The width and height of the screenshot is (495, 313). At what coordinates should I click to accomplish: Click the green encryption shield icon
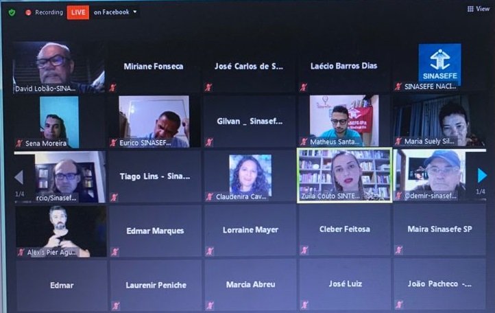coord(11,12)
